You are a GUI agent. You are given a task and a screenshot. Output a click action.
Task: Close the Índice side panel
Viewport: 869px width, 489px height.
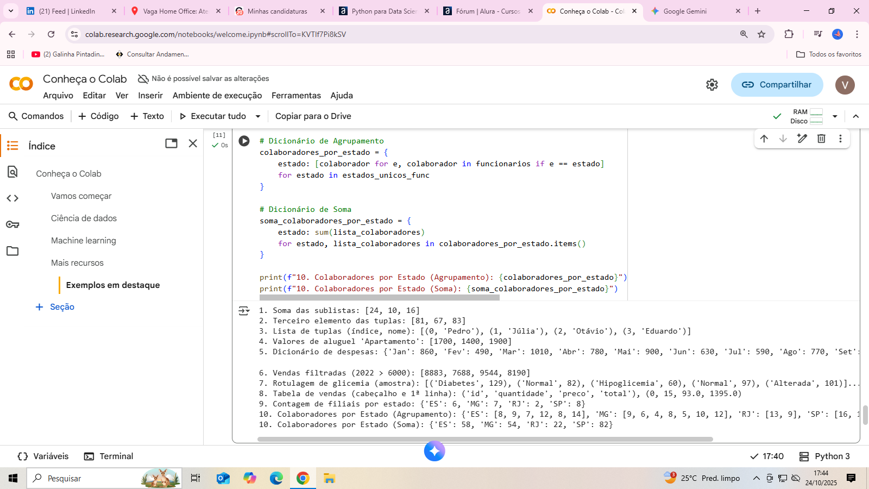click(x=193, y=143)
